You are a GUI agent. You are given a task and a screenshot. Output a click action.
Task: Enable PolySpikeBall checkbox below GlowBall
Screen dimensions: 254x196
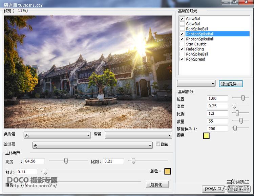pos(182,29)
